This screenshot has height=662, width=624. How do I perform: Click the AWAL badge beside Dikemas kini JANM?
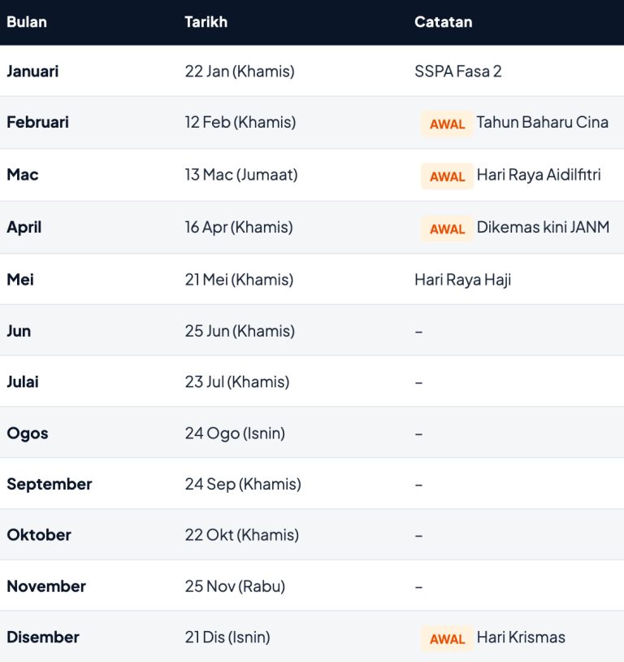point(447,229)
